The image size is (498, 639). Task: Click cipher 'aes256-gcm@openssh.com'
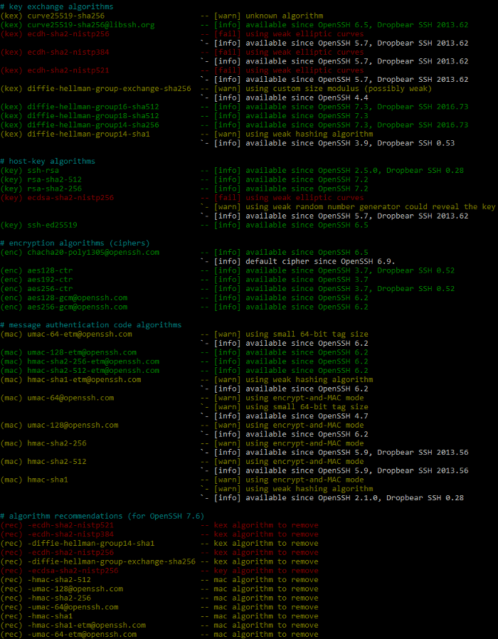77,307
